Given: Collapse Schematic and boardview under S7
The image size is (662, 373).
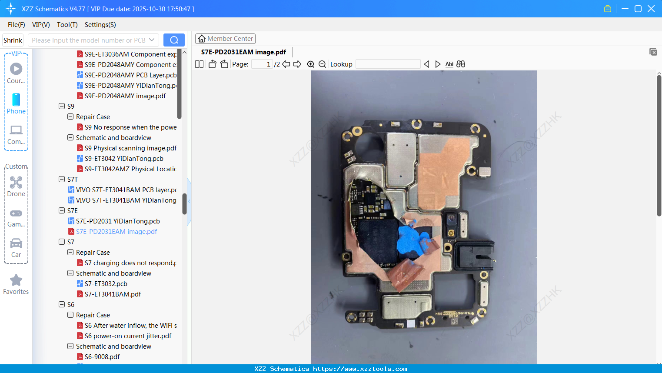Looking at the screenshot, I should (70, 273).
